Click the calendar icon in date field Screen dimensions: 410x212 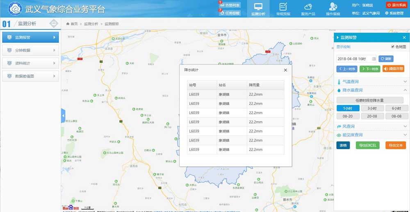(x=373, y=59)
